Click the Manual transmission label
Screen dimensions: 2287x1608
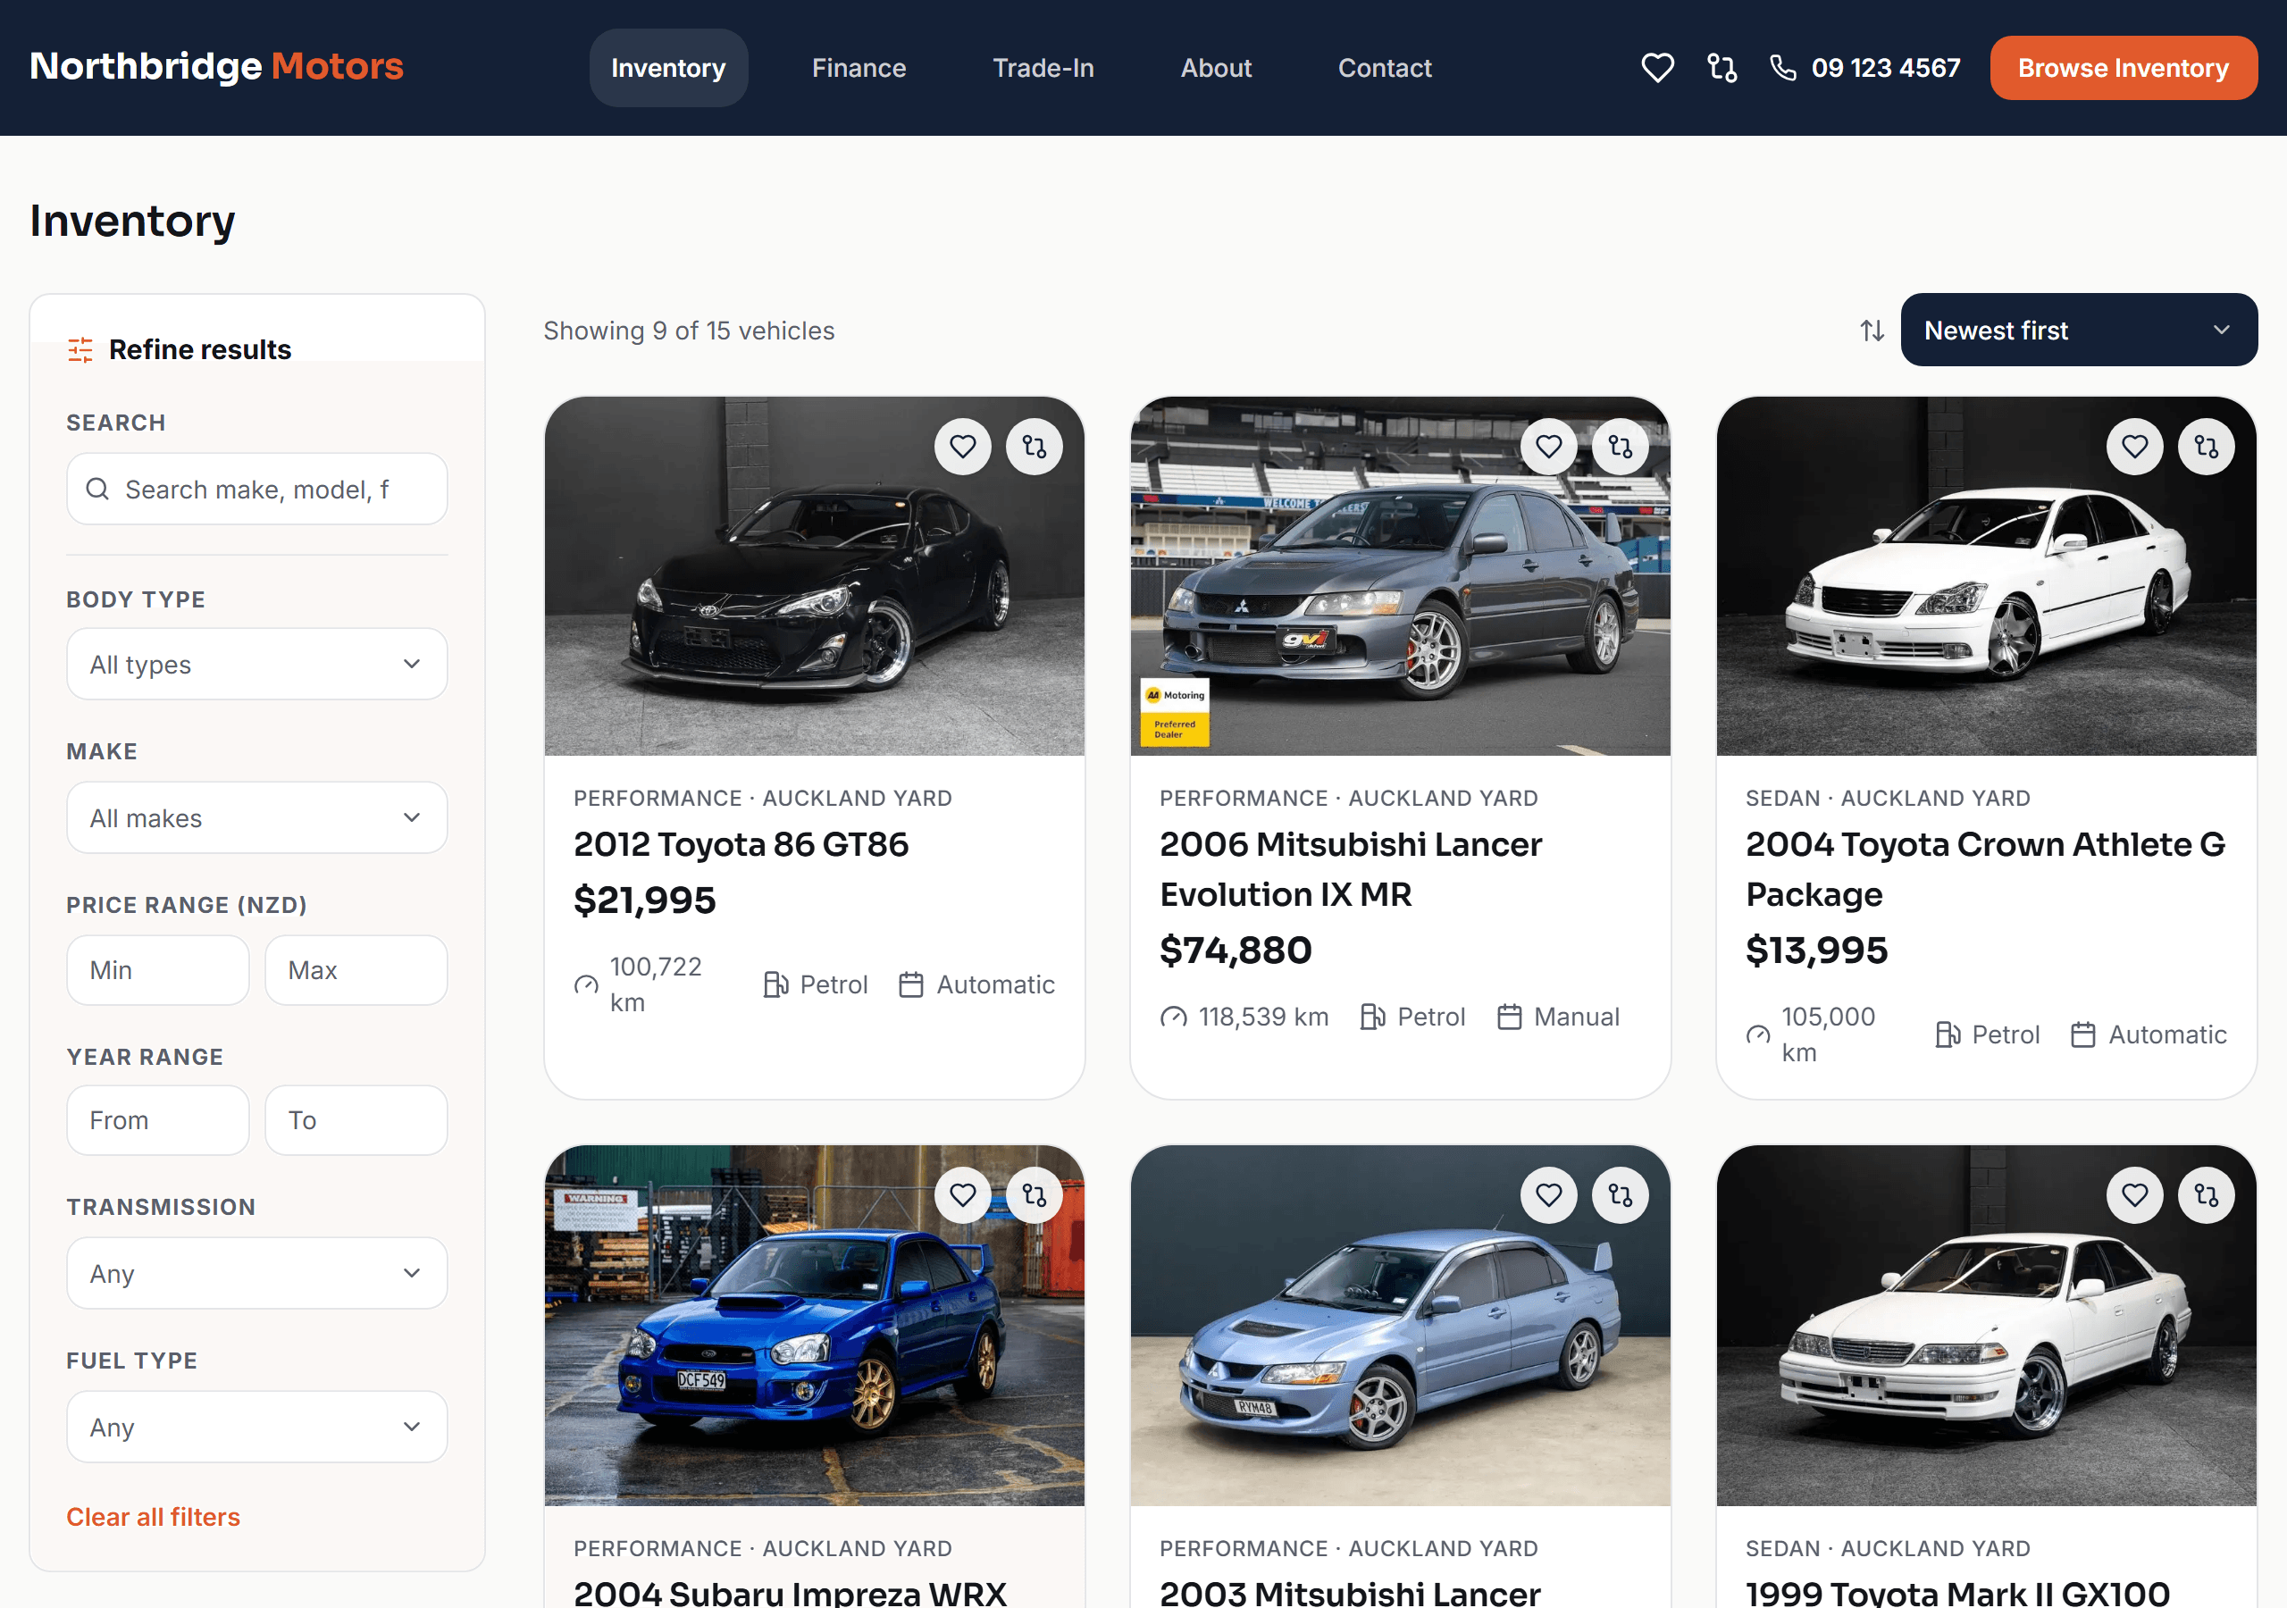click(1576, 1017)
